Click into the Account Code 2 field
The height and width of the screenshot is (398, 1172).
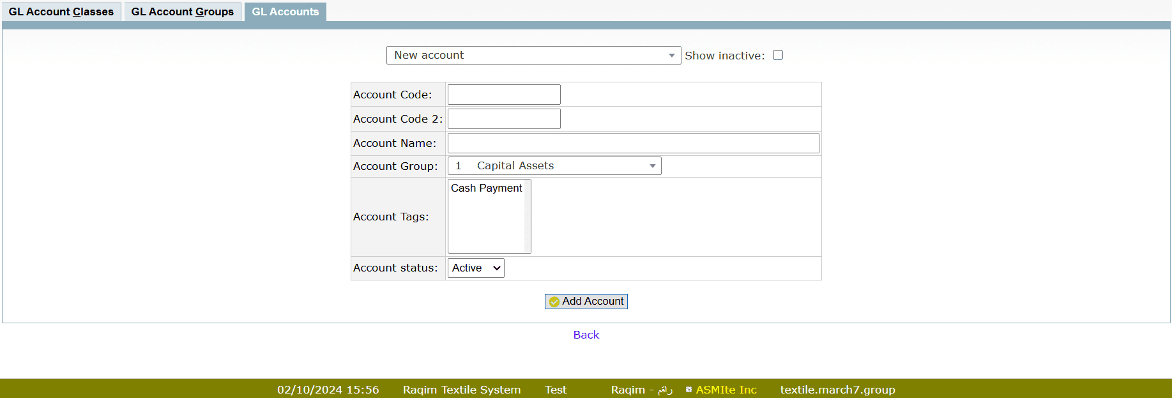tap(504, 119)
